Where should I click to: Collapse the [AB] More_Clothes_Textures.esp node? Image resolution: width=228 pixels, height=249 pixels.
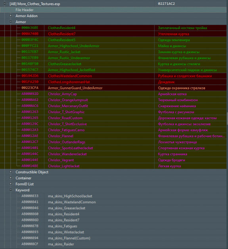(5, 4)
